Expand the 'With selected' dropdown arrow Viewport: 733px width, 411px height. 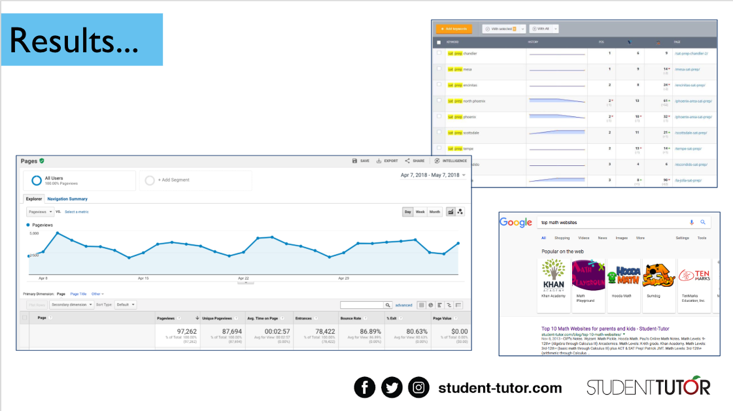pyautogui.click(x=522, y=29)
